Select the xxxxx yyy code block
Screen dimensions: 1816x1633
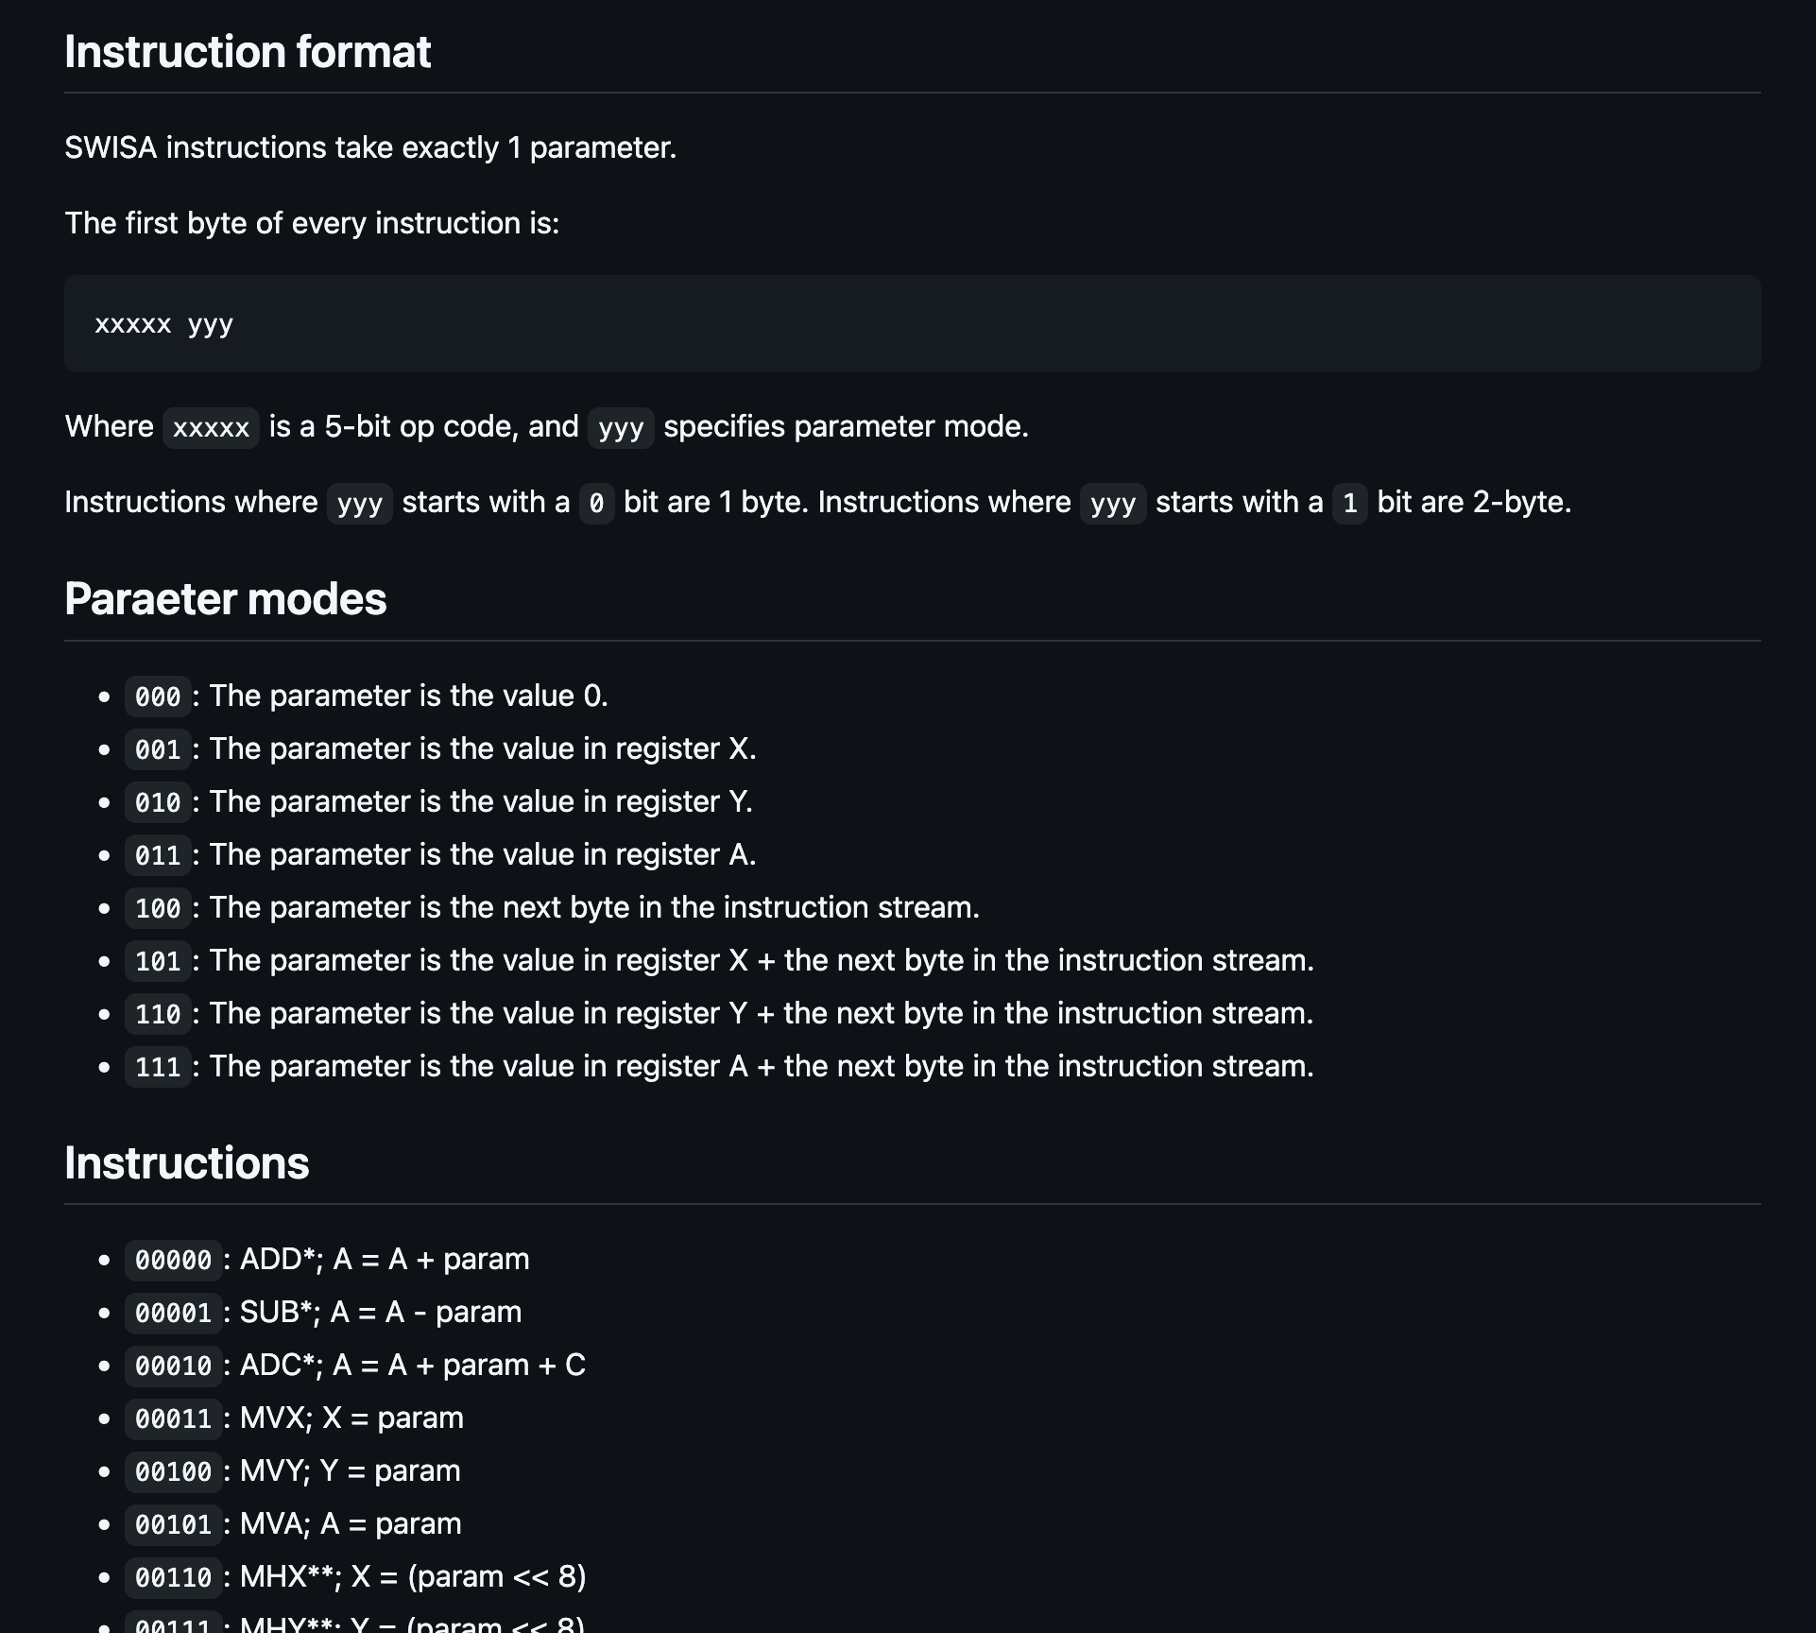[x=163, y=324]
